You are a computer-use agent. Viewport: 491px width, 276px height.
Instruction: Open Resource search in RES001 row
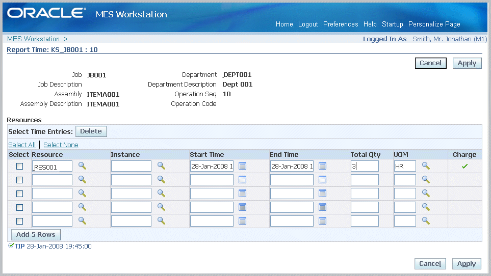coord(83,165)
